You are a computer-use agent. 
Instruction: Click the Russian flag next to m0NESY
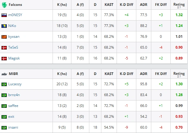click(4, 15)
